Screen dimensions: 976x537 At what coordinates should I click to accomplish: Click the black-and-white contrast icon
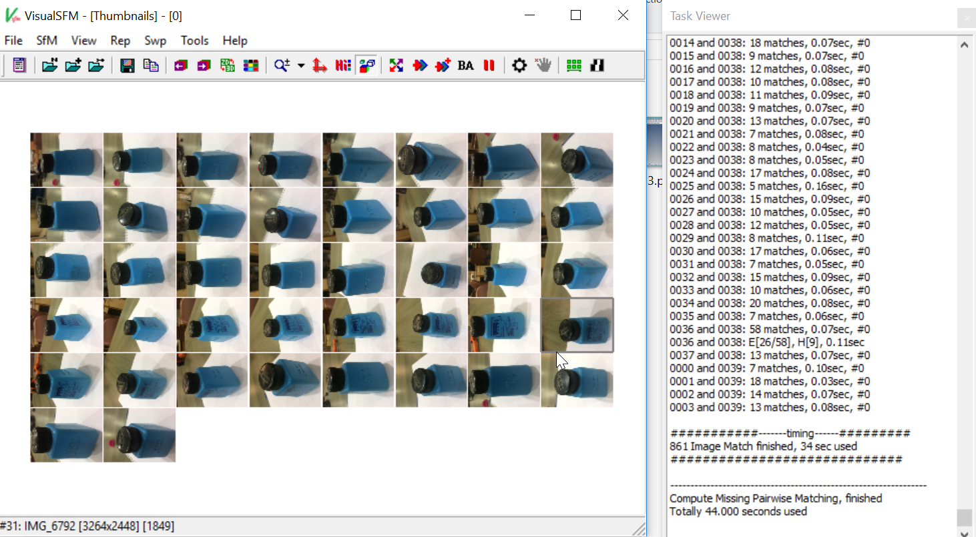pos(597,65)
